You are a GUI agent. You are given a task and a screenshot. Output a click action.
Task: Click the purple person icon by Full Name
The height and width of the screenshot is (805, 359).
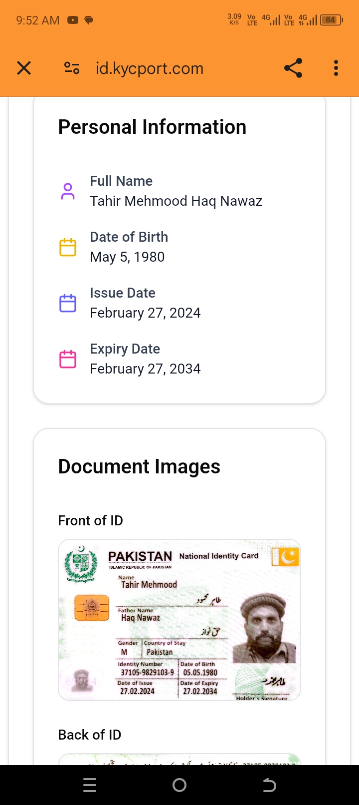coord(68,191)
